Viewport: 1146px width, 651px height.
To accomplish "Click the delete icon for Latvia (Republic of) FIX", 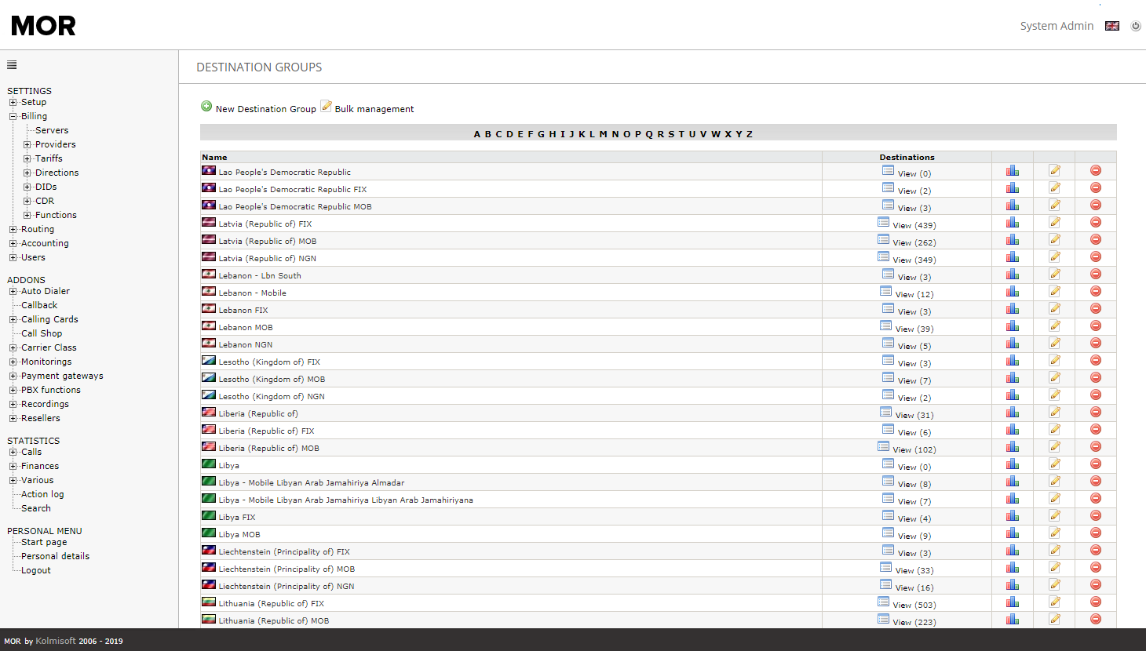I will point(1095,223).
